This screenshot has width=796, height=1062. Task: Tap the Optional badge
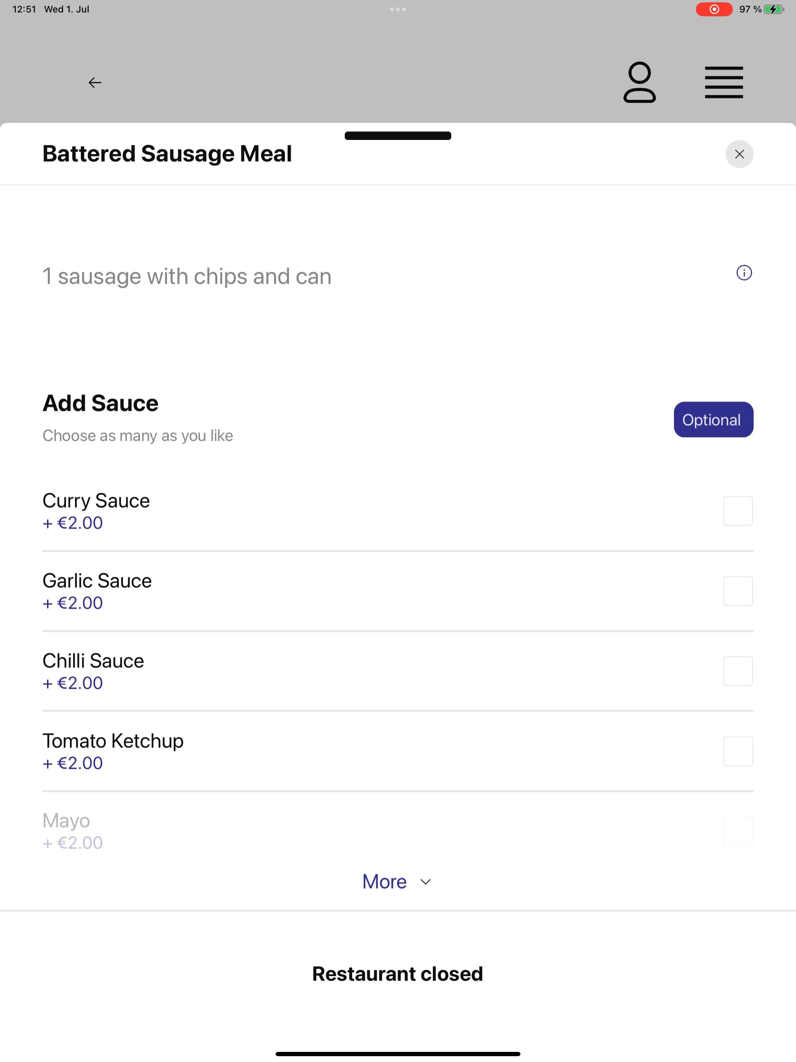[714, 419]
